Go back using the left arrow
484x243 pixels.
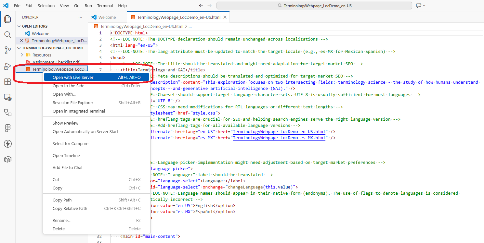[201, 6]
